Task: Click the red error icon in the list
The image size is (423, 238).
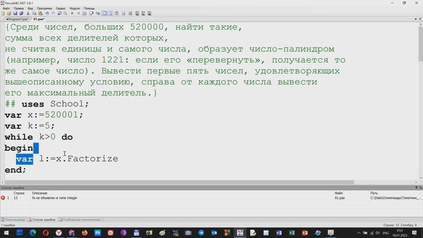Action: [3, 198]
